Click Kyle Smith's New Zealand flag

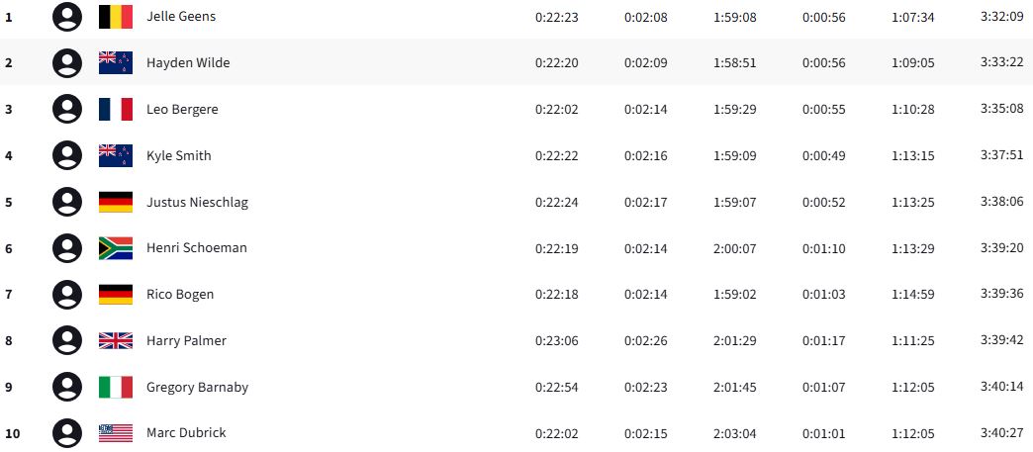(x=116, y=155)
